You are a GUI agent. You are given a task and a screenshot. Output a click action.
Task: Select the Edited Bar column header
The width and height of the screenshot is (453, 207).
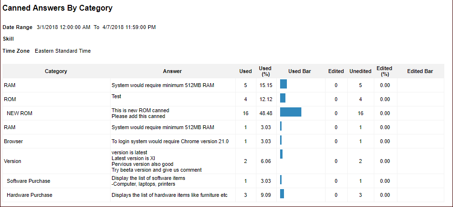pyautogui.click(x=420, y=71)
